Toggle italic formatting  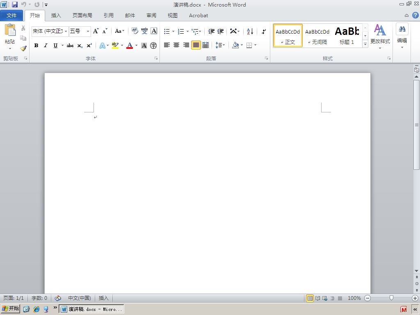(46, 46)
